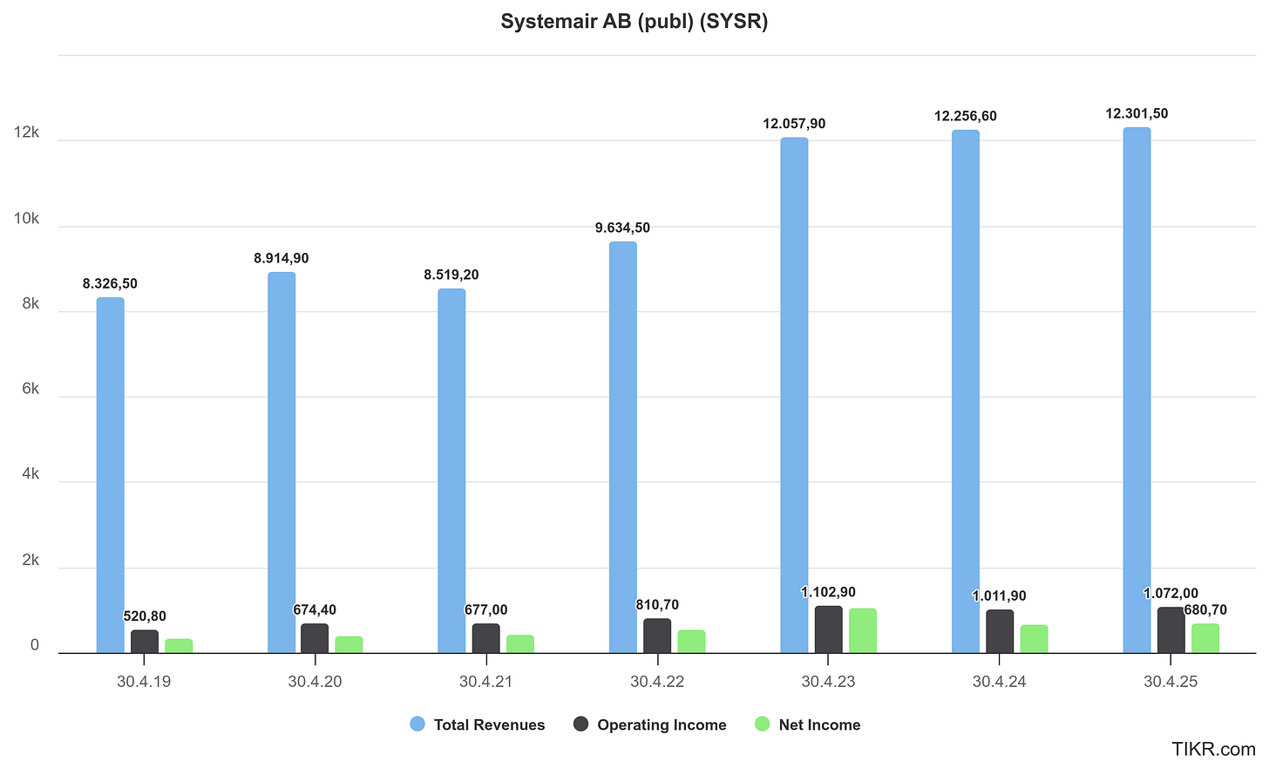The height and width of the screenshot is (762, 1269).
Task: Click the 680,70 net income label
Action: 1205,610
